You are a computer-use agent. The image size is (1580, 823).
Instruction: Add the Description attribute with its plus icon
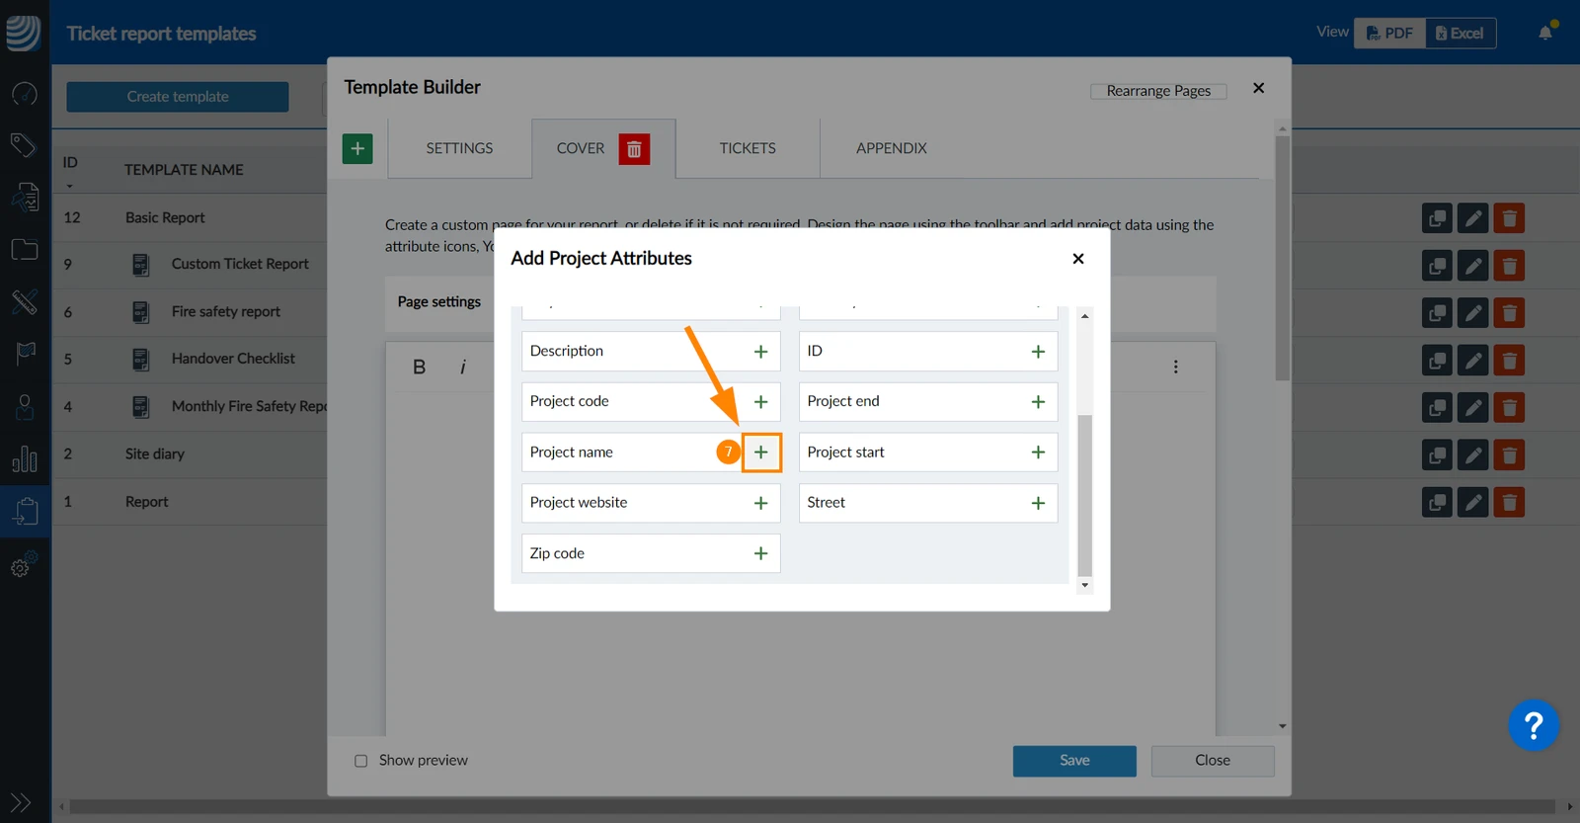pos(760,352)
